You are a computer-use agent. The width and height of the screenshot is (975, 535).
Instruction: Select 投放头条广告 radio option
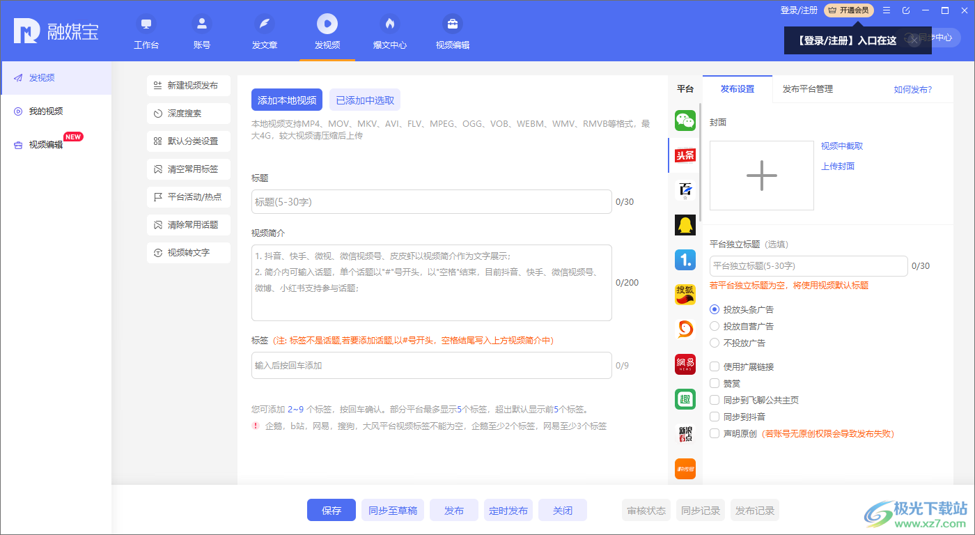coord(715,309)
